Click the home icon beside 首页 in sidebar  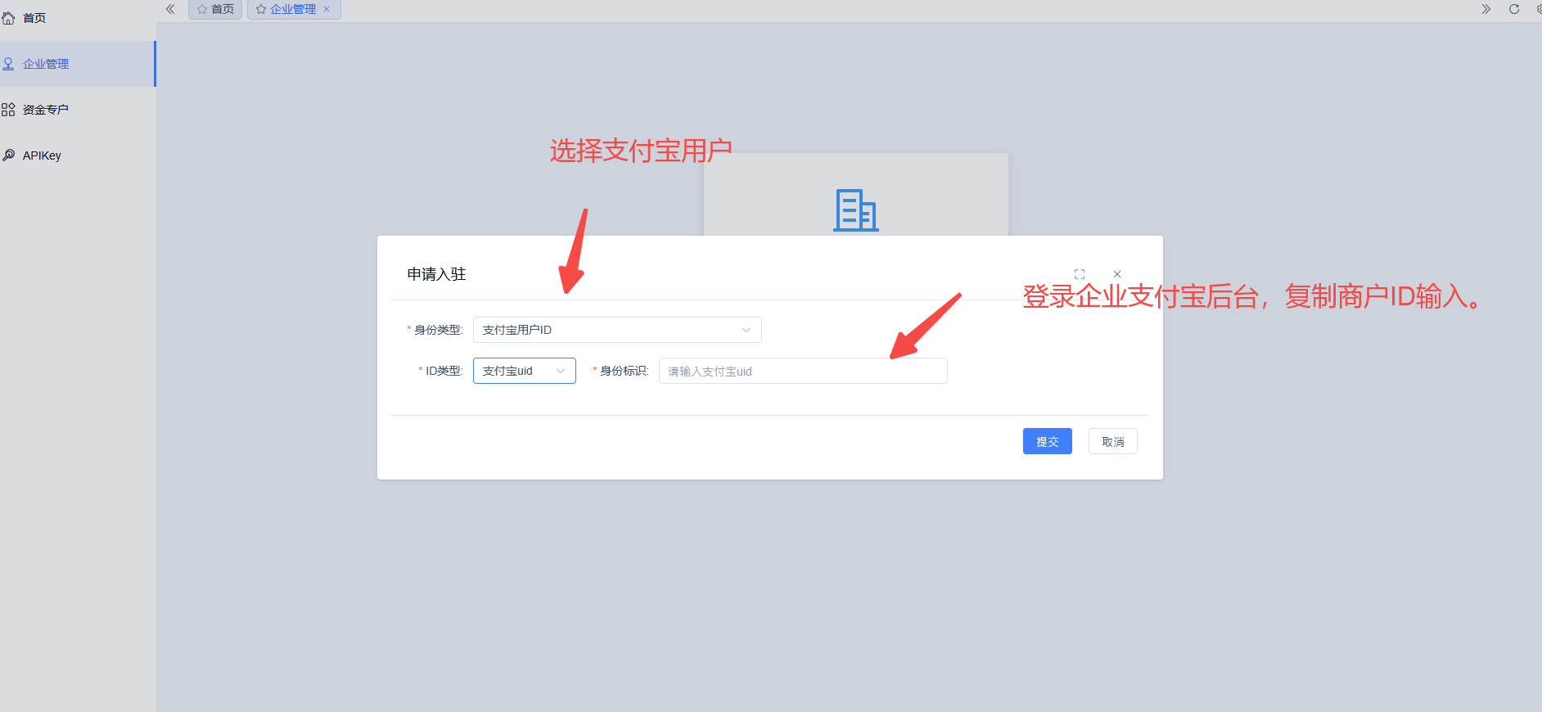[x=8, y=18]
